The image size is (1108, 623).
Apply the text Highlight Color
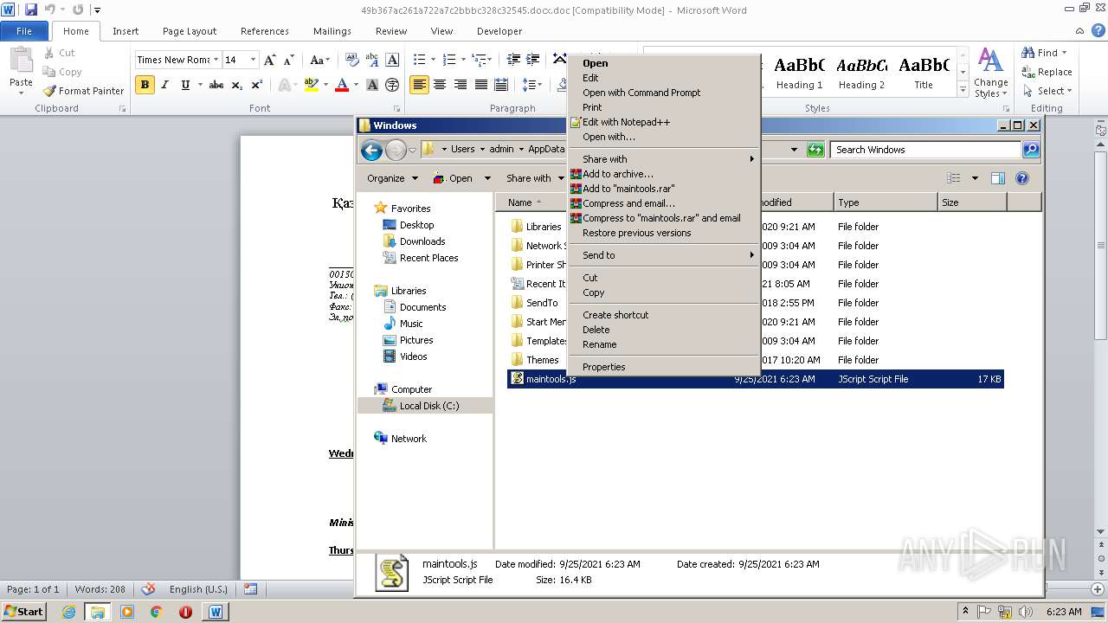click(311, 85)
